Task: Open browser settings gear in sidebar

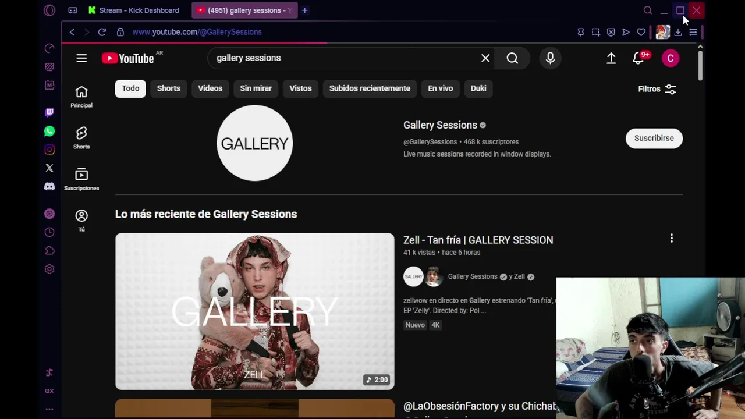Action: [x=49, y=269]
